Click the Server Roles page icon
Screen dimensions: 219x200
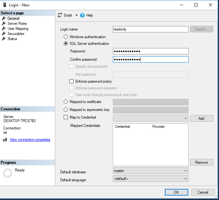4,24
